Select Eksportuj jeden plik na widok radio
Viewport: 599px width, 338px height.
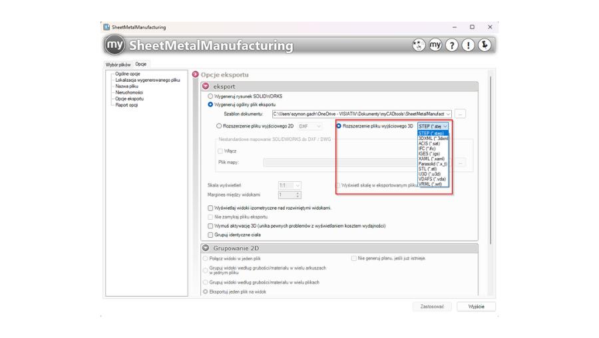(206, 292)
